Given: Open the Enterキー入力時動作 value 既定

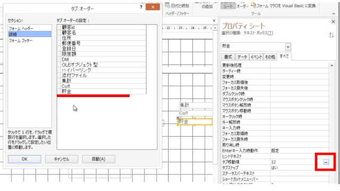Looking at the screenshot, I should pyautogui.click(x=300, y=151).
